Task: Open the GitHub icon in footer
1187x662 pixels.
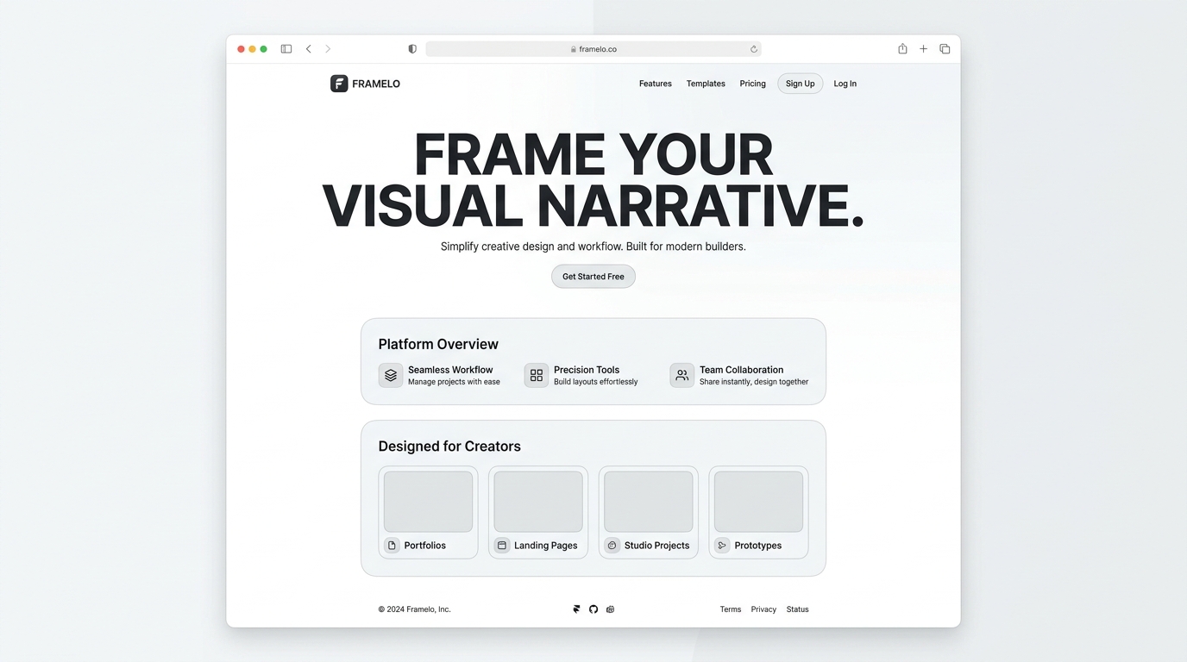Action: (x=593, y=609)
